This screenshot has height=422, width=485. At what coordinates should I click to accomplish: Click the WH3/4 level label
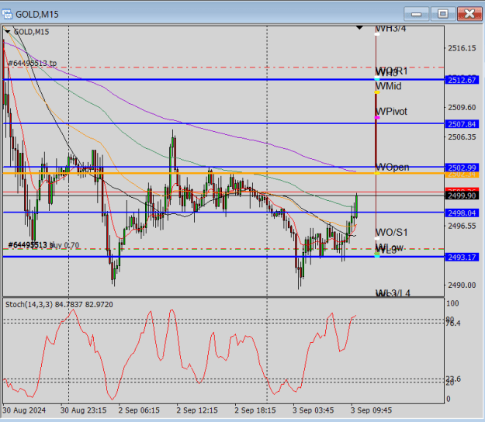[x=390, y=29]
